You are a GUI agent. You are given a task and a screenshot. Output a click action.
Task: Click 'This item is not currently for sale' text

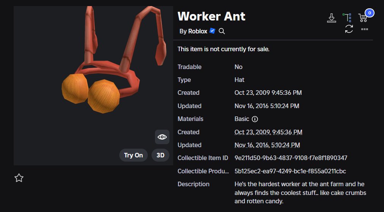coord(223,49)
